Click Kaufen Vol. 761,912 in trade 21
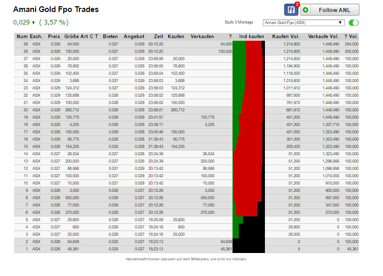Viewport: 383px width, 276px height. click(x=293, y=102)
